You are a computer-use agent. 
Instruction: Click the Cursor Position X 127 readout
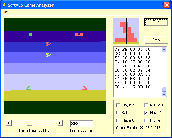(x=138, y=128)
